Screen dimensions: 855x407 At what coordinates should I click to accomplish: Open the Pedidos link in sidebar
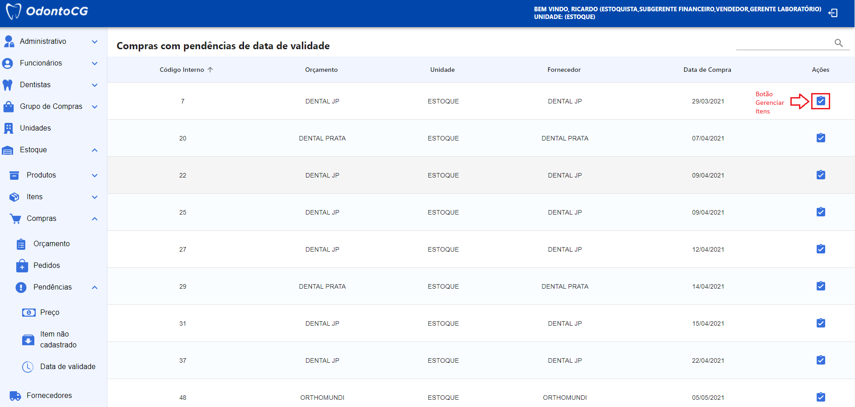[x=46, y=266]
